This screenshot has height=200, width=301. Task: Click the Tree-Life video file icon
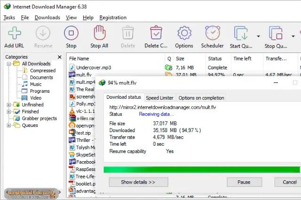click(x=72, y=176)
